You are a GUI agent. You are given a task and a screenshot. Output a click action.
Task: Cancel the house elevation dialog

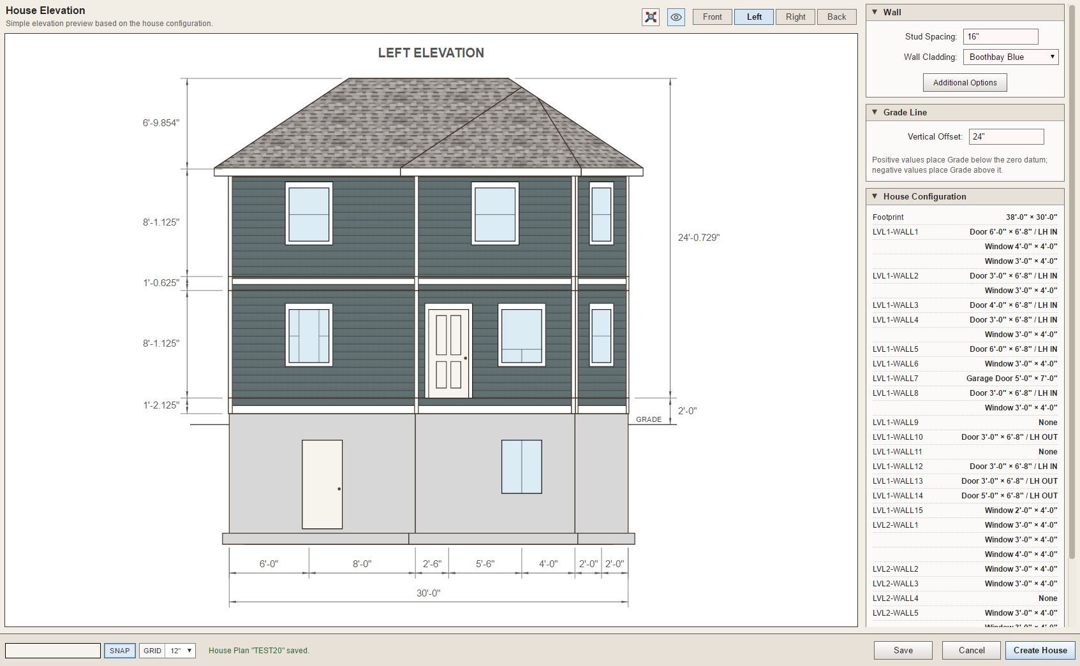coord(972,650)
